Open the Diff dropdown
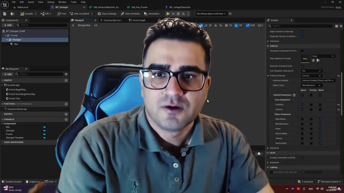The height and width of the screenshot is (193, 344). 46,14
